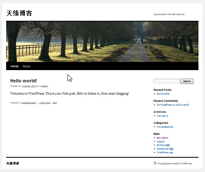The width and height of the screenshot is (205, 172).
Task: Click the Log out link
Action: coord(161,141)
